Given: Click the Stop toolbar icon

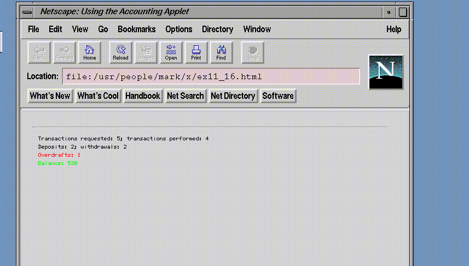Looking at the screenshot, I should point(252,52).
